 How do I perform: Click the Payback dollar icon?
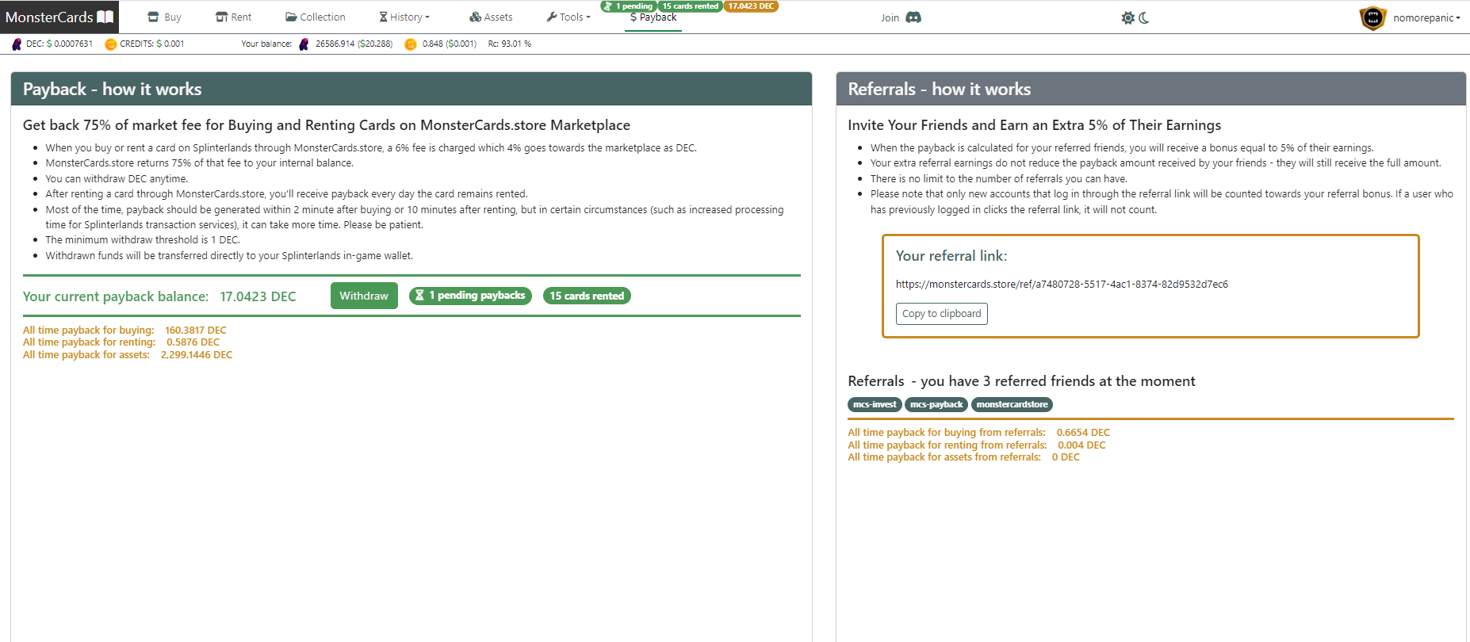pos(634,17)
